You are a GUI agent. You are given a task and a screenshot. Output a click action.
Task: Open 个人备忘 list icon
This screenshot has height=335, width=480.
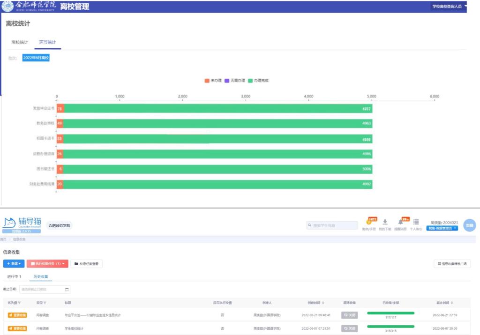click(416, 222)
